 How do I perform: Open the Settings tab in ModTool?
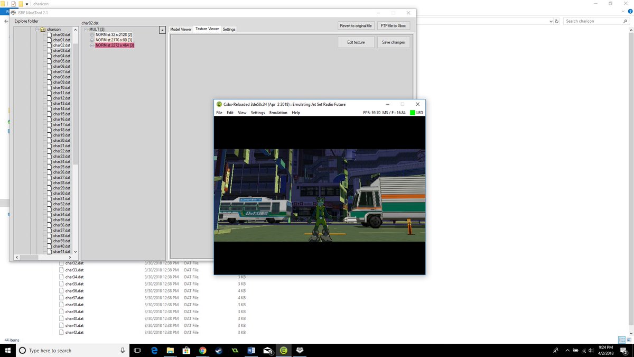(229, 30)
